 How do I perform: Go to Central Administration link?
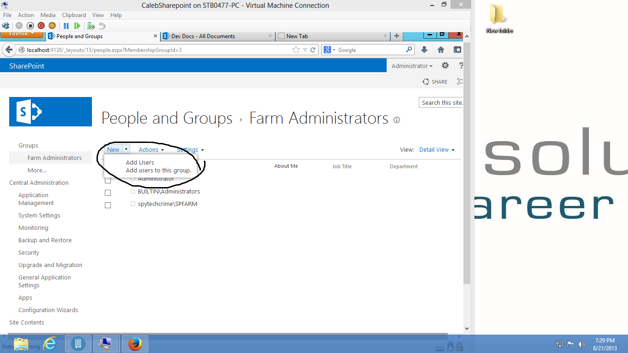39,182
